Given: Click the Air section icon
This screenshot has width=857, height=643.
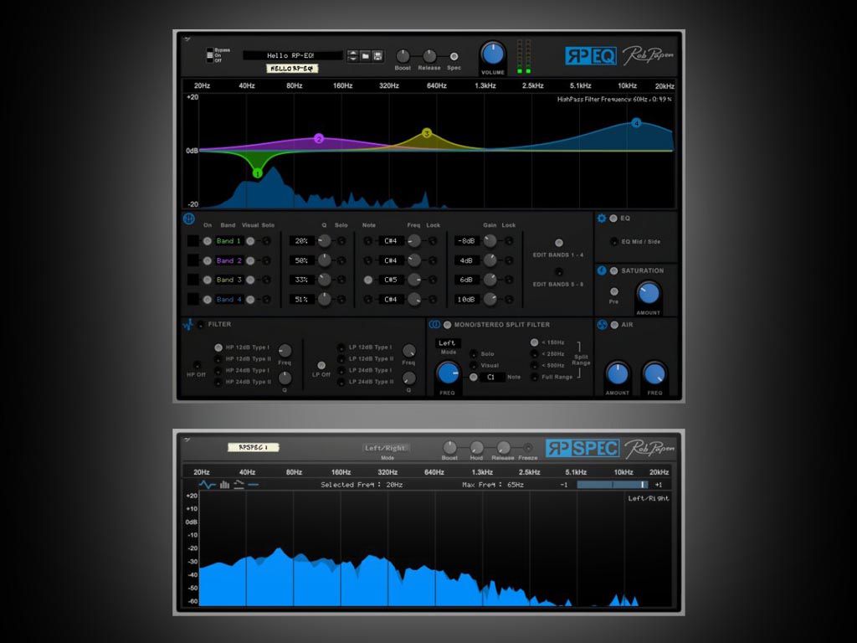Looking at the screenshot, I should pyautogui.click(x=602, y=325).
